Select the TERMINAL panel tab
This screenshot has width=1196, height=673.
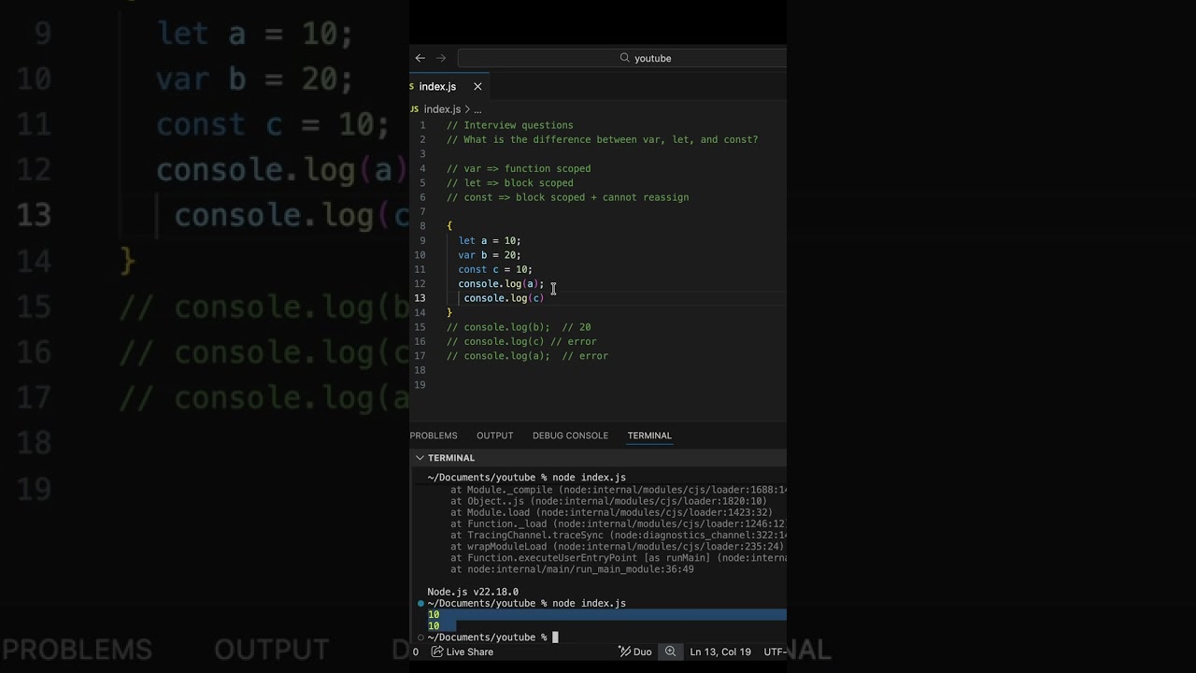click(649, 436)
